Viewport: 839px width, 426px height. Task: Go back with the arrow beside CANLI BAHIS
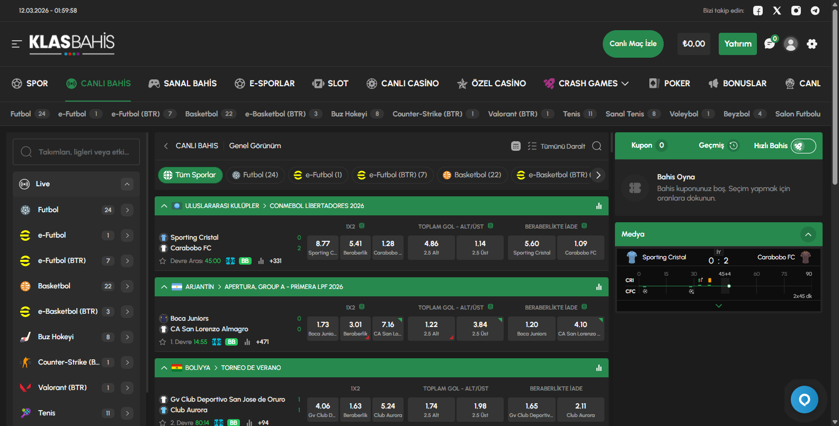(x=166, y=146)
